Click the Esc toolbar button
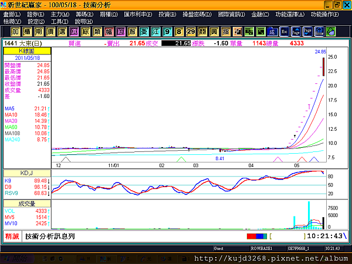The width and height of the screenshot is (352, 264). click(284, 32)
